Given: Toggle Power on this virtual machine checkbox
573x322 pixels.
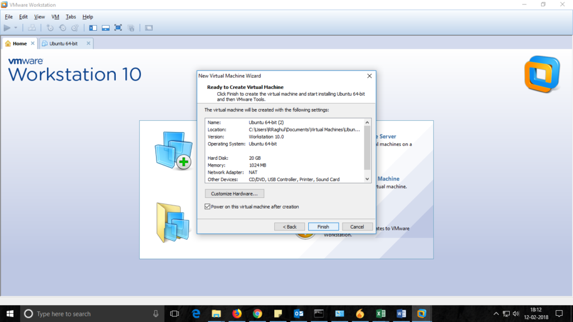Looking at the screenshot, I should 208,207.
